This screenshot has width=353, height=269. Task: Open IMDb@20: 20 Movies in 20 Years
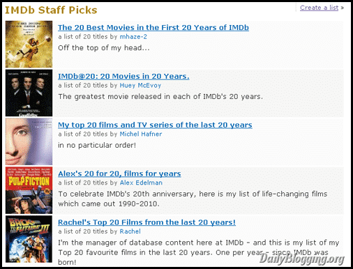pos(123,76)
